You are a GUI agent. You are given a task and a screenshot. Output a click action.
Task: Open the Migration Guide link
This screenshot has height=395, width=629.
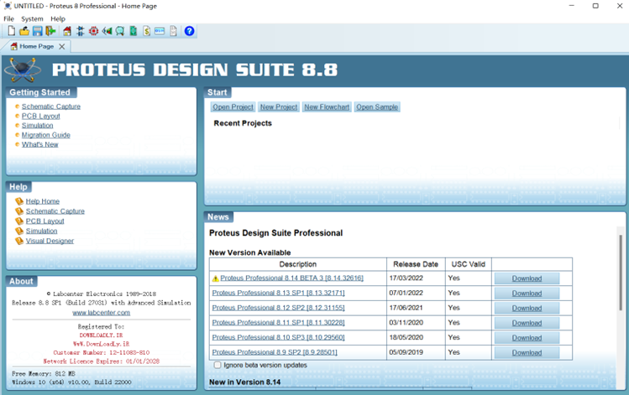click(x=45, y=135)
